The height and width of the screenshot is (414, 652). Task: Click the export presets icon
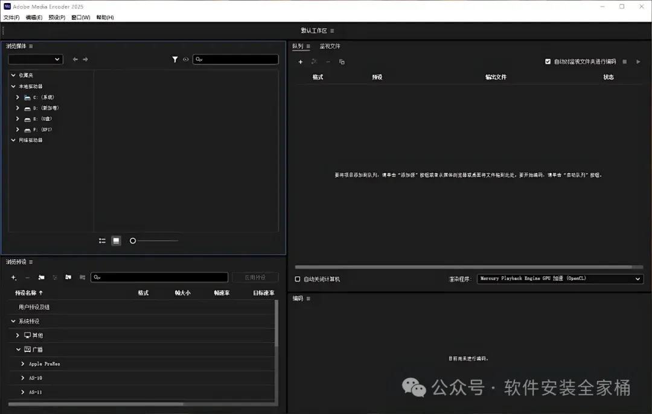[82, 277]
